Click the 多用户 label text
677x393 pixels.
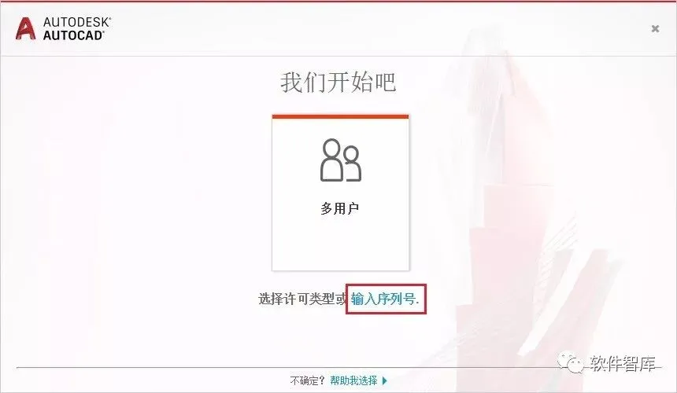(340, 208)
